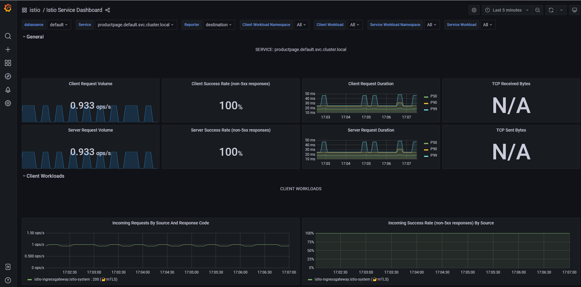Click the istio folder breadcrumb link
Image resolution: width=581 pixels, height=287 pixels.
pos(35,10)
